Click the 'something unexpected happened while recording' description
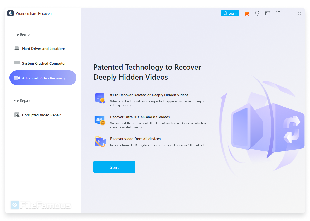The height and width of the screenshot is (221, 310). [x=157, y=103]
